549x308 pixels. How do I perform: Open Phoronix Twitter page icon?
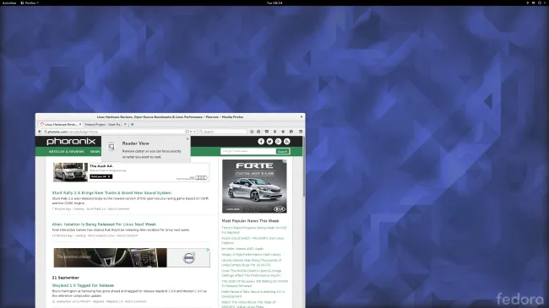pos(269,142)
